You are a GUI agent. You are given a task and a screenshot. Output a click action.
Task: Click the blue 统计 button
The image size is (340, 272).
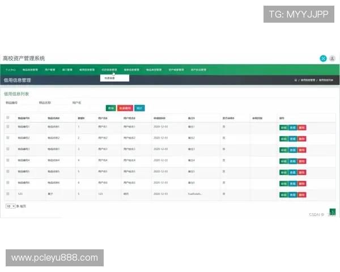click(x=139, y=108)
